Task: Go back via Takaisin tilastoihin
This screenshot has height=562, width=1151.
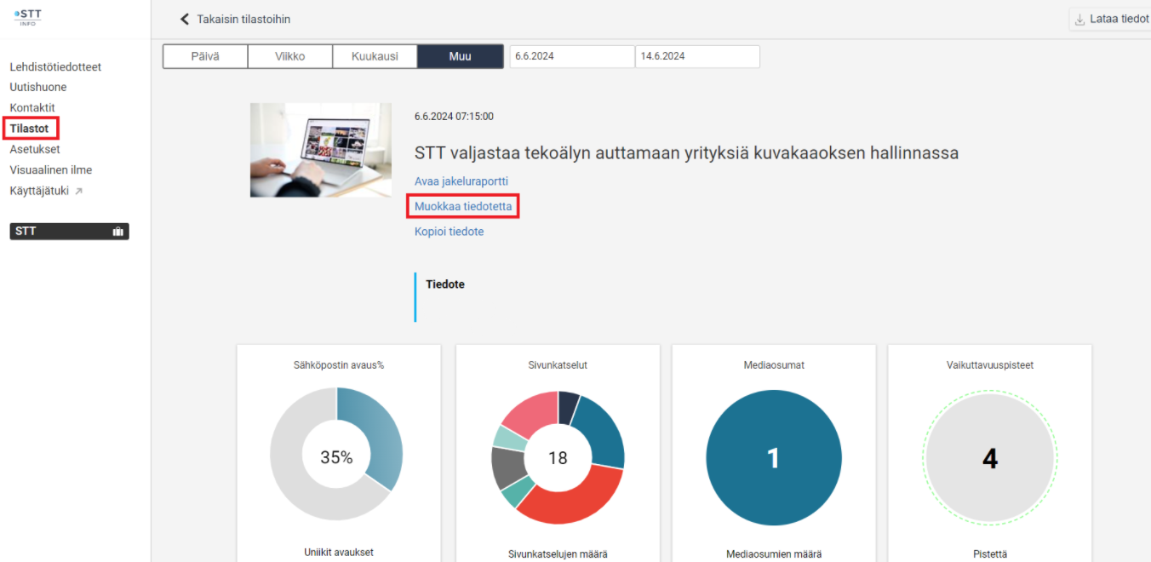Action: [x=243, y=19]
